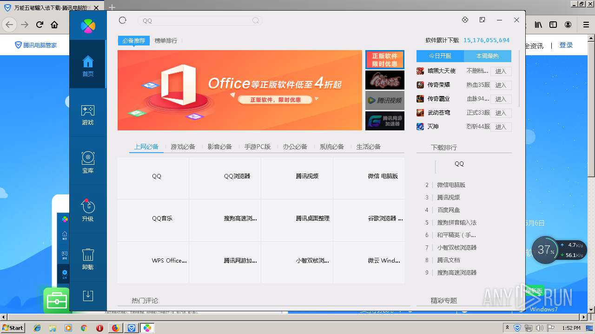595x334 pixels.
Task: Select the 生活必备 category tab
Action: (369, 147)
